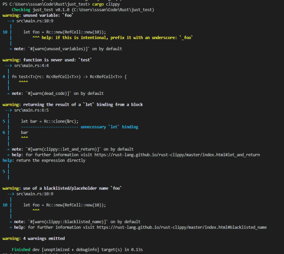Click the 'unnecessary `let` binding' label
284x254 pixels.
109,127
